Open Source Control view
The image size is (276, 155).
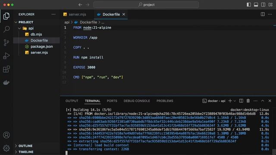point(6,43)
